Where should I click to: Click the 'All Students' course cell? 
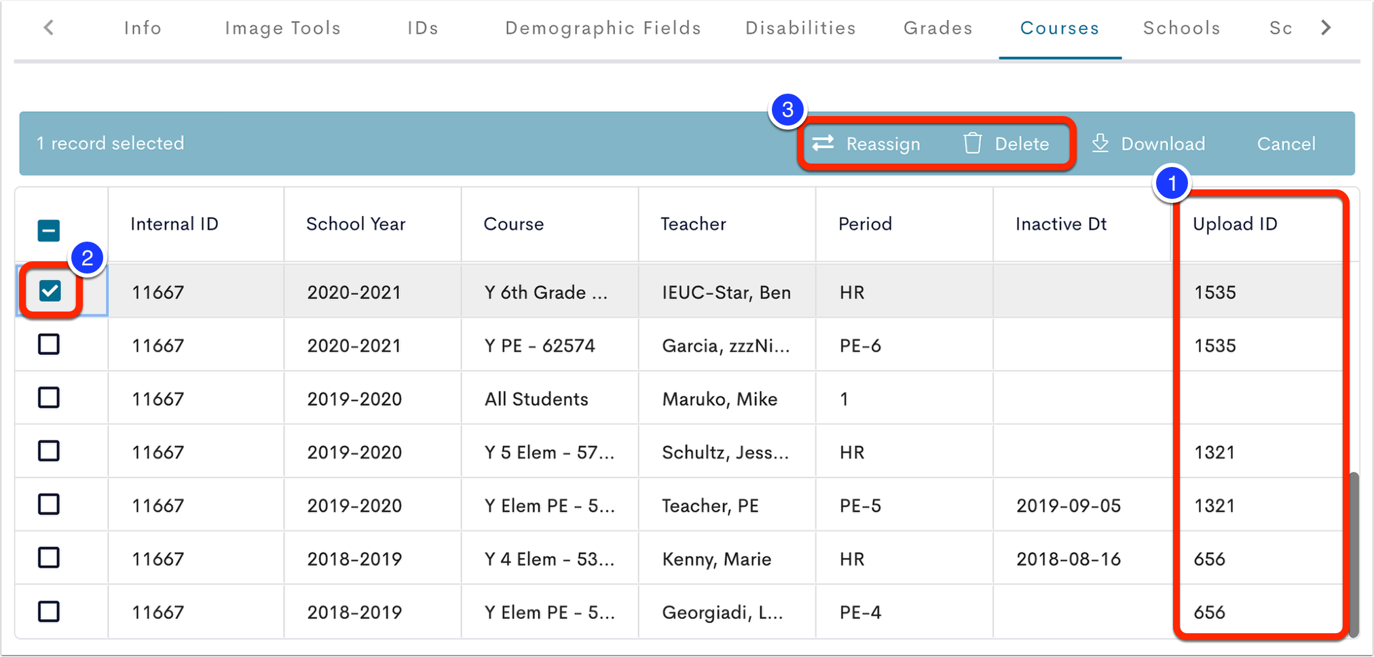(536, 399)
